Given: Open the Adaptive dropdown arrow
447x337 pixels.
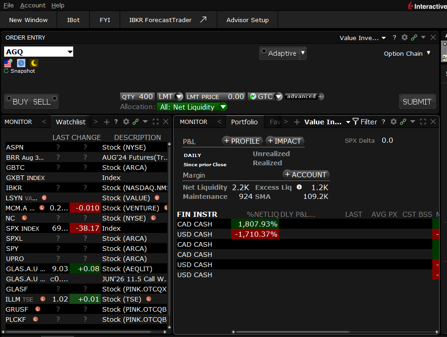Looking at the screenshot, I should (x=303, y=53).
